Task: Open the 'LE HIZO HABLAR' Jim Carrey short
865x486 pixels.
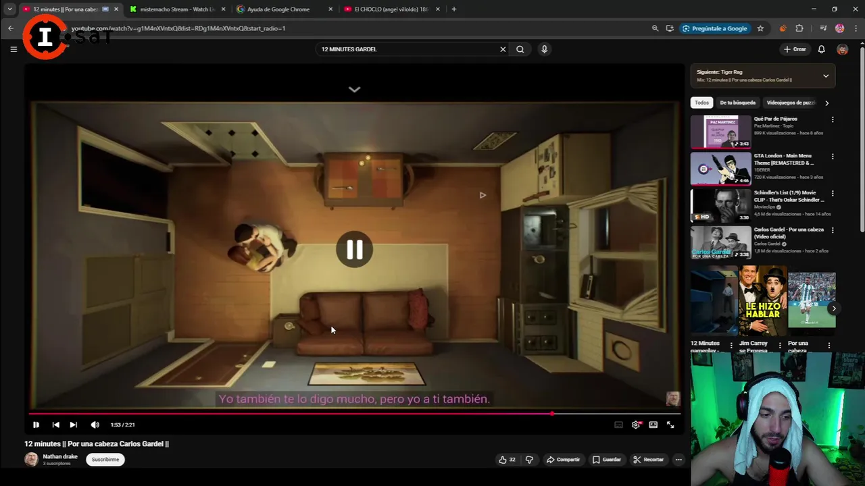Action: (x=762, y=300)
